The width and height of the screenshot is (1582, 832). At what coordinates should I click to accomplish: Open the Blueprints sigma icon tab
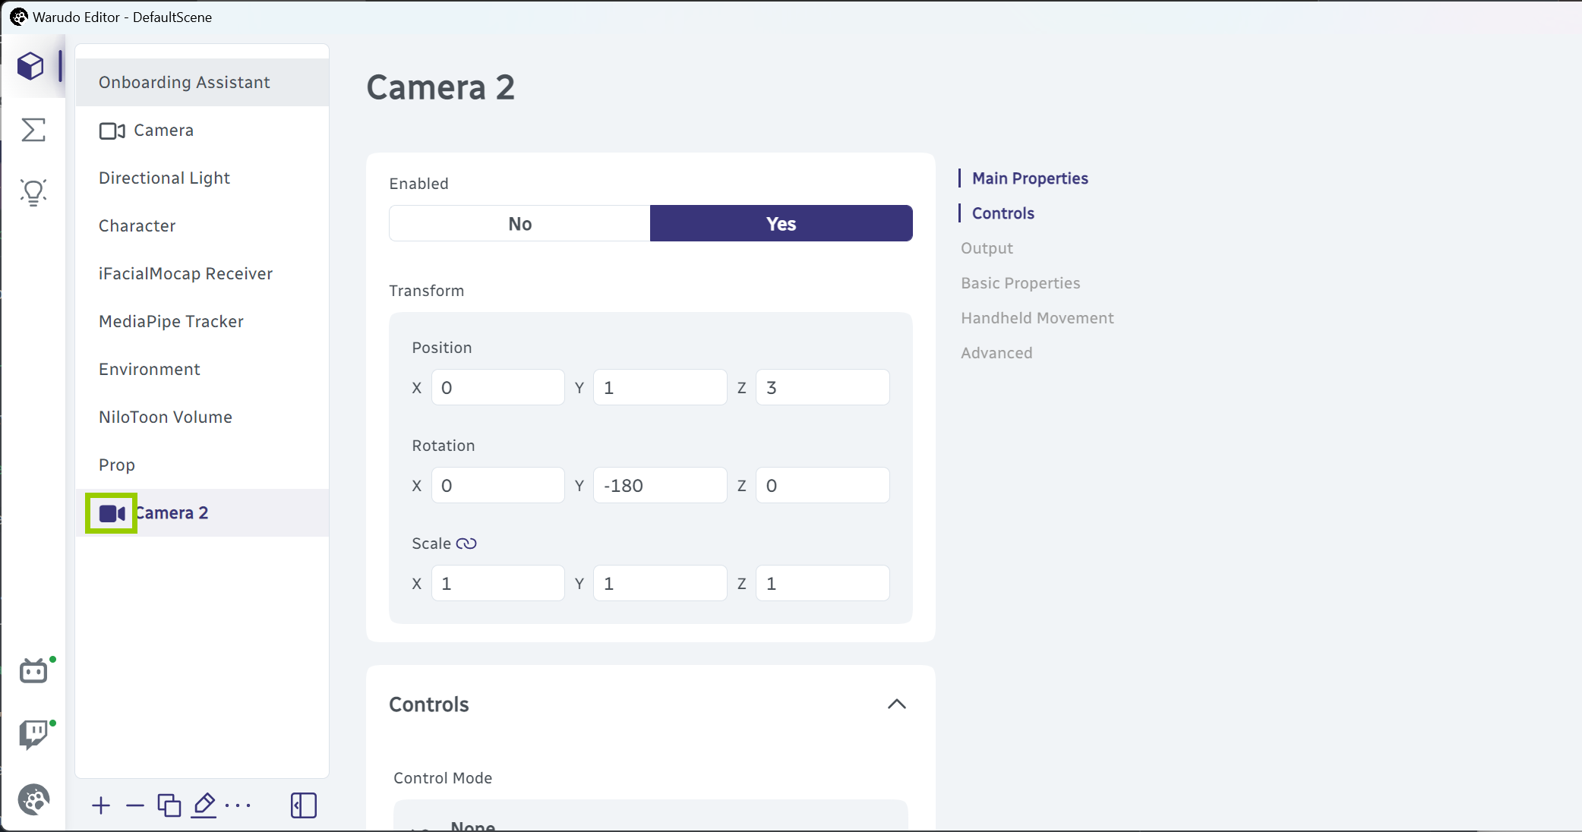33,130
